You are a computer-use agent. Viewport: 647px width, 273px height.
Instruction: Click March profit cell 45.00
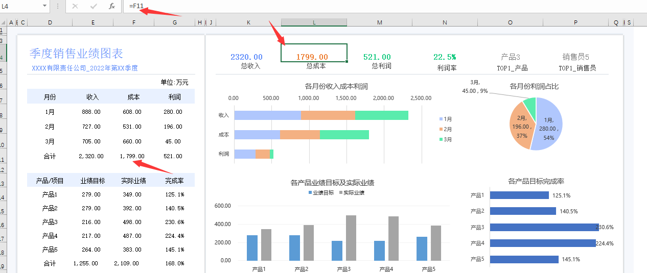[173, 141]
